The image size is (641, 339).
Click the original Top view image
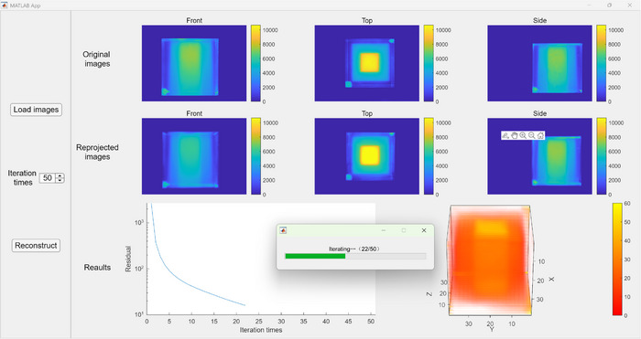pyautogui.click(x=366, y=63)
